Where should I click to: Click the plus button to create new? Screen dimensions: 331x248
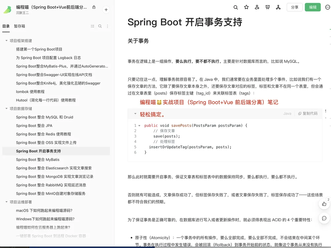(x=106, y=10)
